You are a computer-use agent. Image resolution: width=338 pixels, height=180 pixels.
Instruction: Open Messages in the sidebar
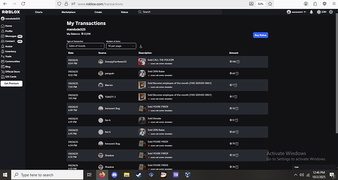pos(12,36)
